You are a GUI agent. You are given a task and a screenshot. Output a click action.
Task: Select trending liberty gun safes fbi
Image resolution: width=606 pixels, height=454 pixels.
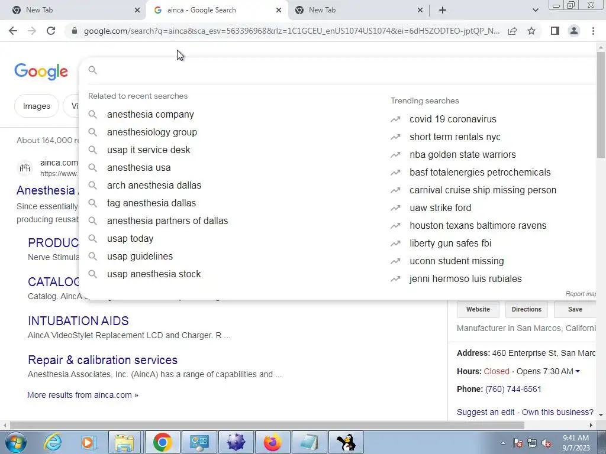(450, 244)
